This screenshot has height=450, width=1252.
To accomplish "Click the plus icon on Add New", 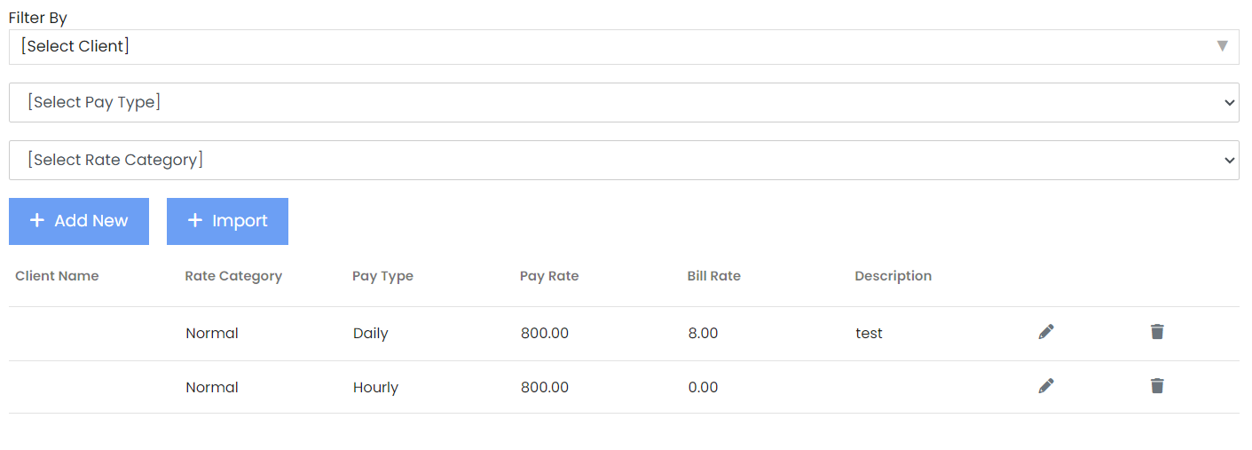I will click(x=37, y=221).
